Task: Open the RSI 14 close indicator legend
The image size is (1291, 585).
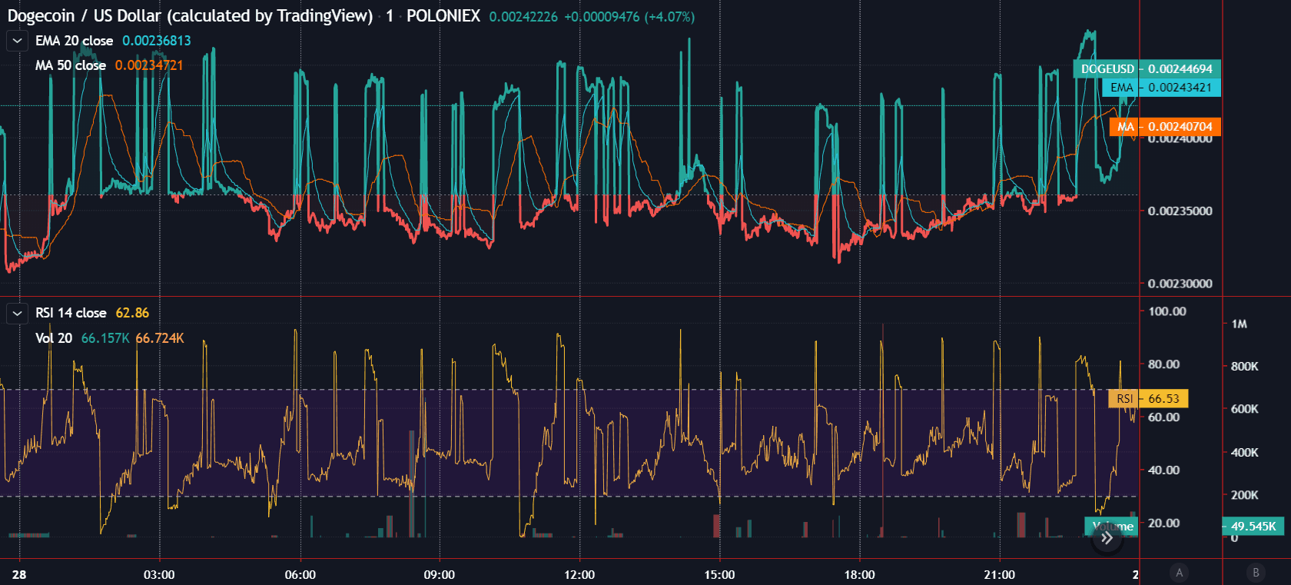Action: pos(71,313)
